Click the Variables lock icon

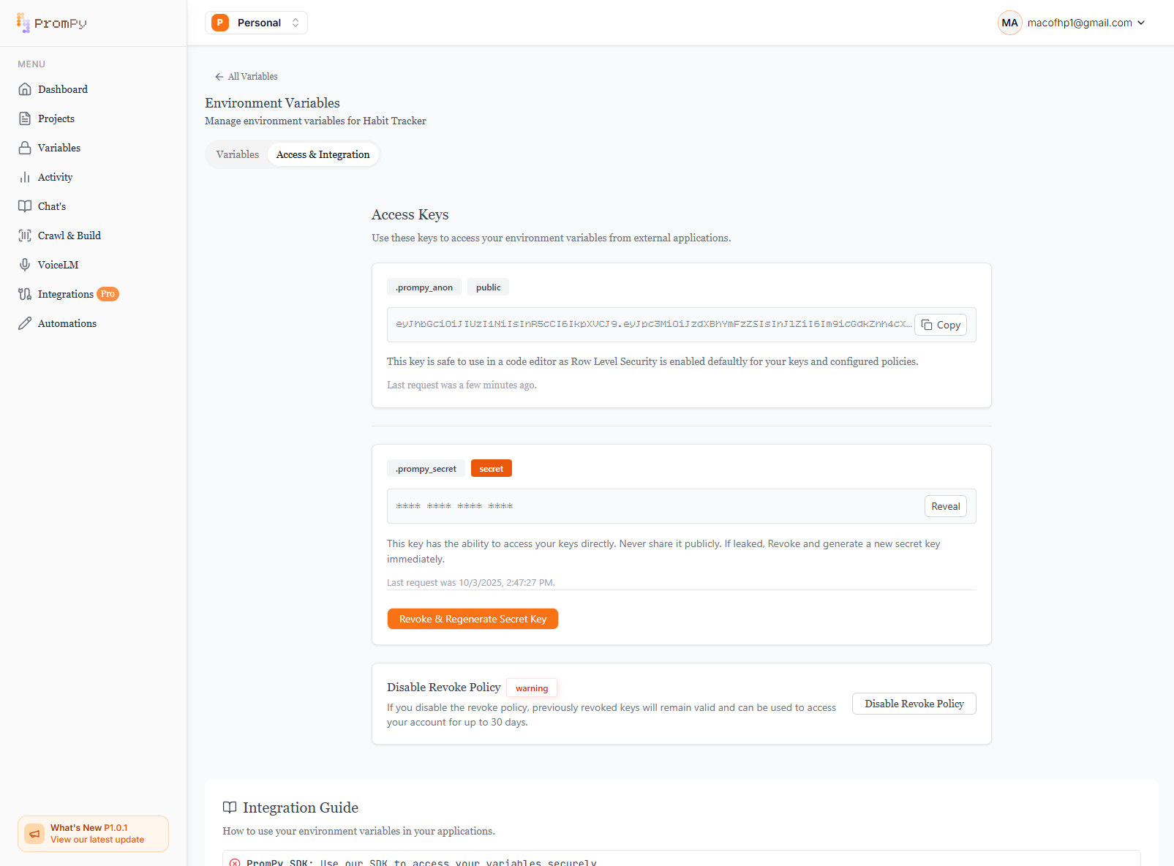[x=25, y=148]
